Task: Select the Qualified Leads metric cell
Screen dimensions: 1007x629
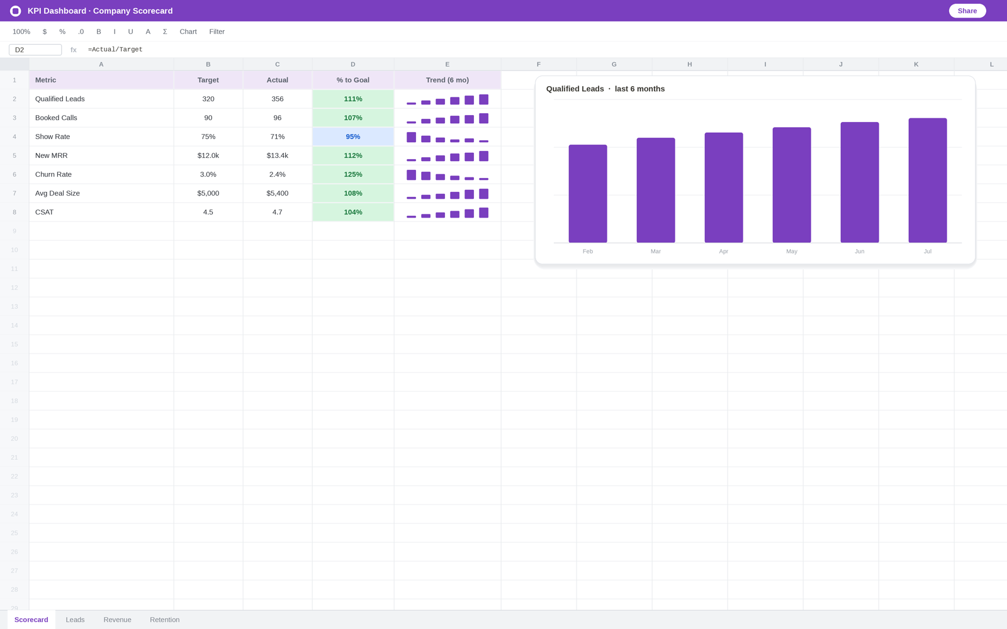Action: (101, 99)
